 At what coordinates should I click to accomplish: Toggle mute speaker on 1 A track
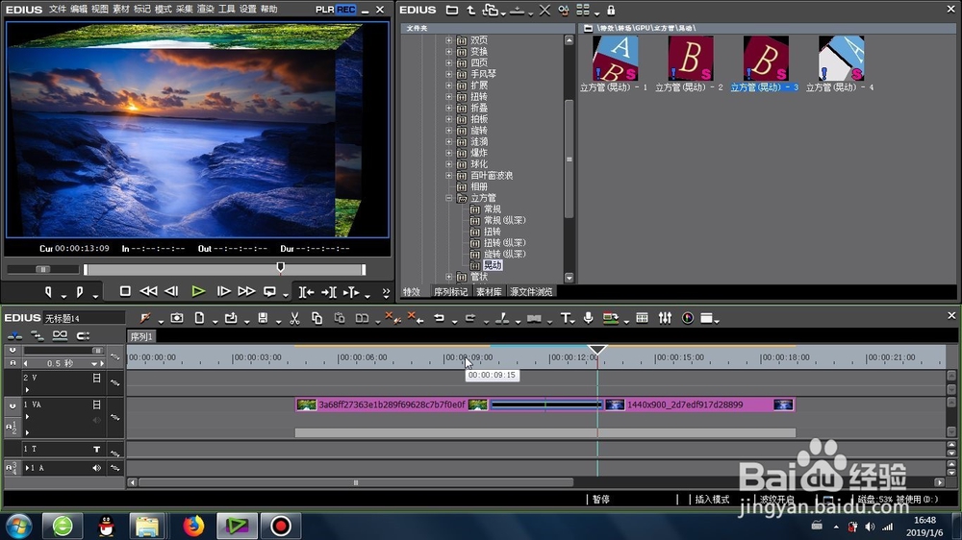point(96,468)
